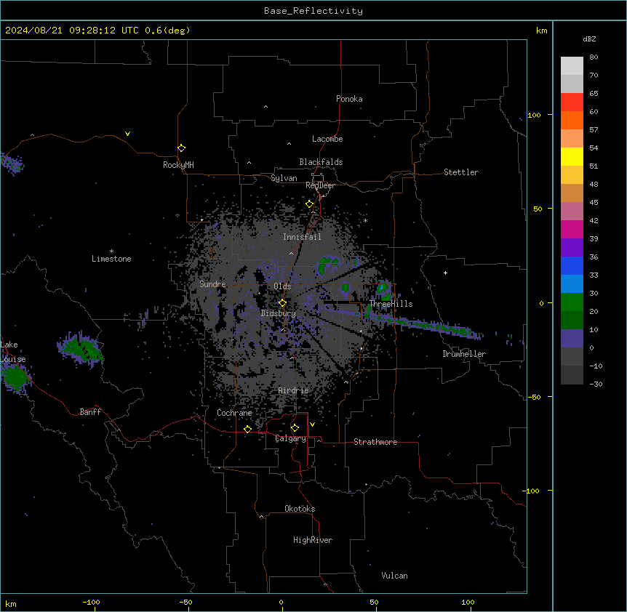Click the ThreeHills label
Screen dimensions: 627x612
point(391,304)
